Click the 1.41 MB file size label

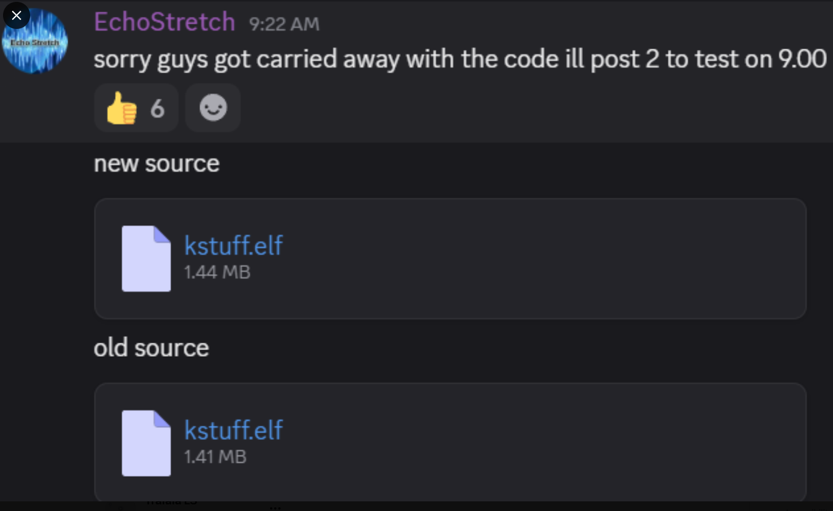[x=215, y=457]
